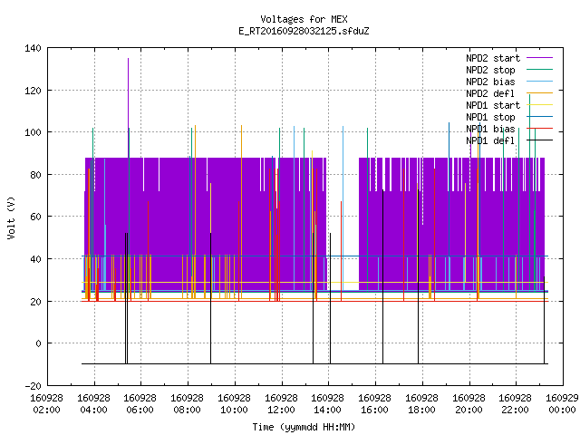The width and height of the screenshot is (580, 435).
Task: Click the y-axis tick value 140
Action: point(33,48)
